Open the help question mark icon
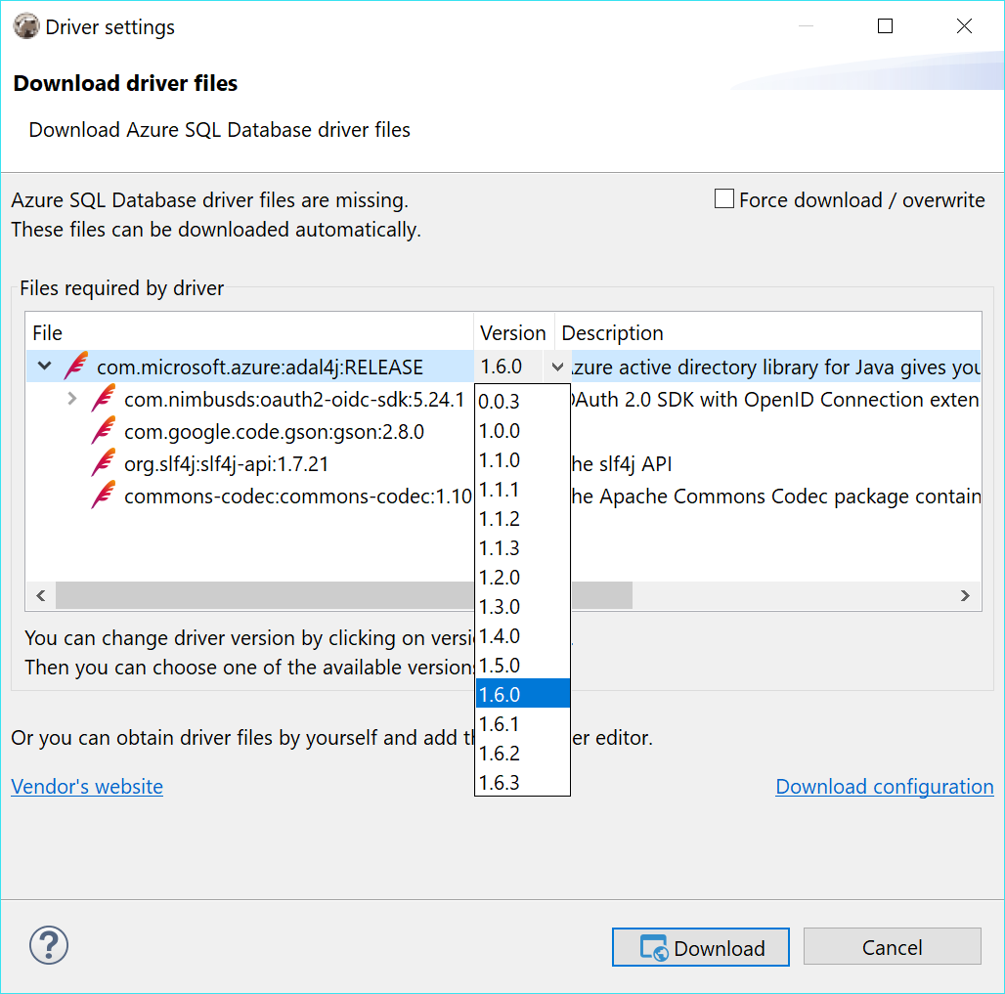This screenshot has width=1005, height=994. tap(48, 945)
